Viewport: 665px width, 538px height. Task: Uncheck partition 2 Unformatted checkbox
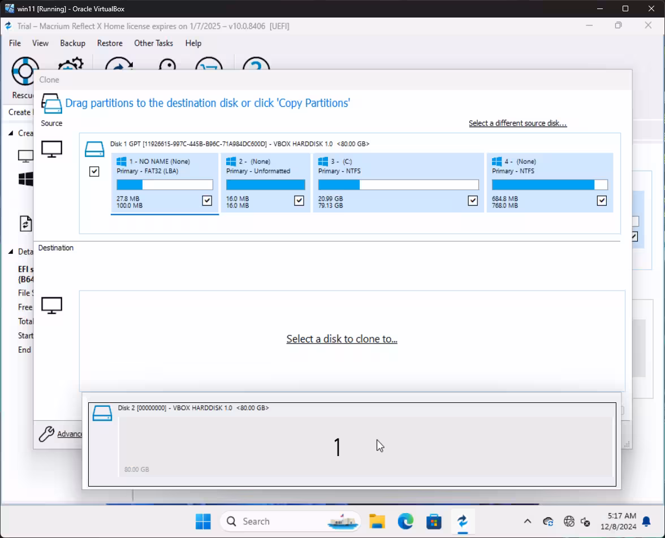299,201
